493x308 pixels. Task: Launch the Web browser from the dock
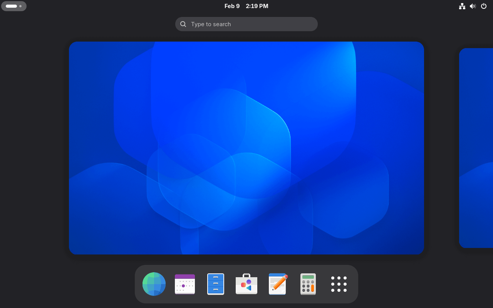(x=154, y=284)
